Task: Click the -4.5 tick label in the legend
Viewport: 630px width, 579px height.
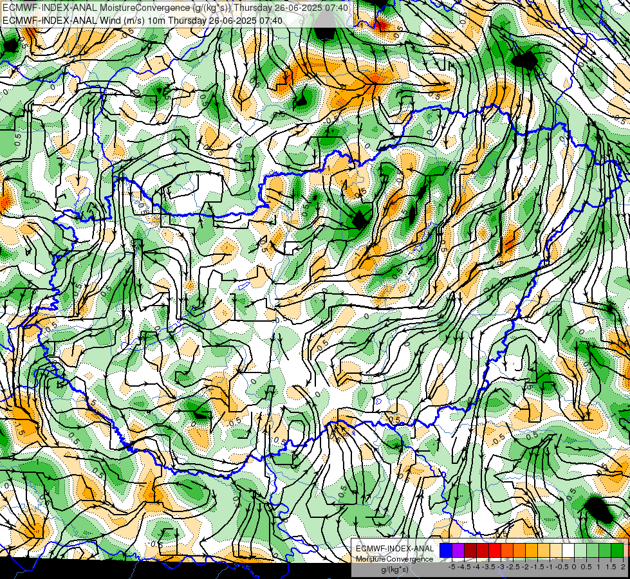Action: [x=464, y=567]
